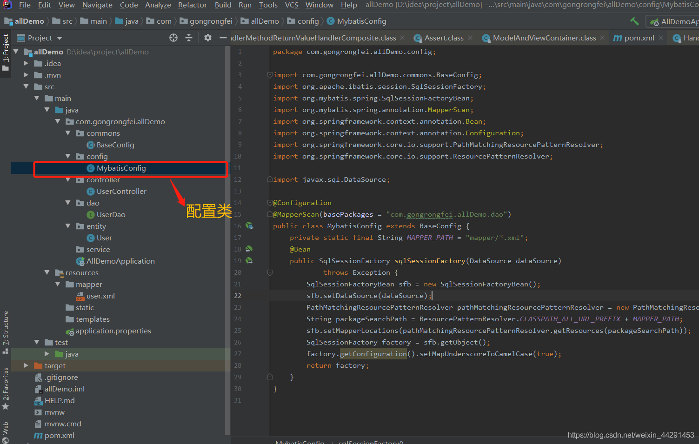Click the MAPPER_PATH constant on line 17
The height and width of the screenshot is (444, 699).
click(430, 238)
